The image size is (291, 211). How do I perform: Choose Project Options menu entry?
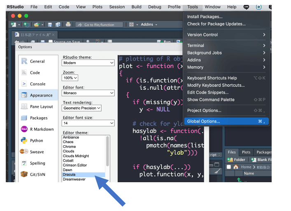pyautogui.click(x=226, y=111)
